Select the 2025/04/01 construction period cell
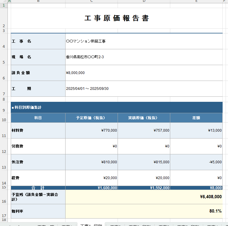This screenshot has width=228, height=226. click(x=144, y=89)
